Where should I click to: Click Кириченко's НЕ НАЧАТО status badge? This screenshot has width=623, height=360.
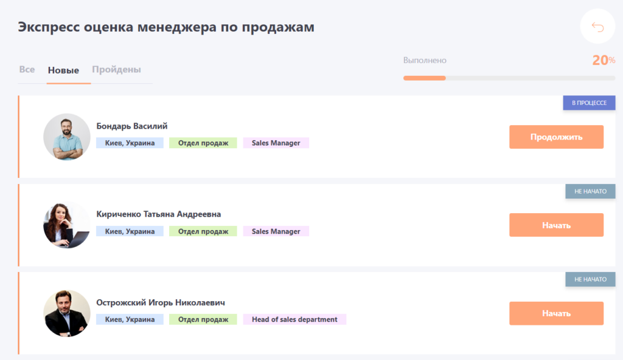pos(590,191)
